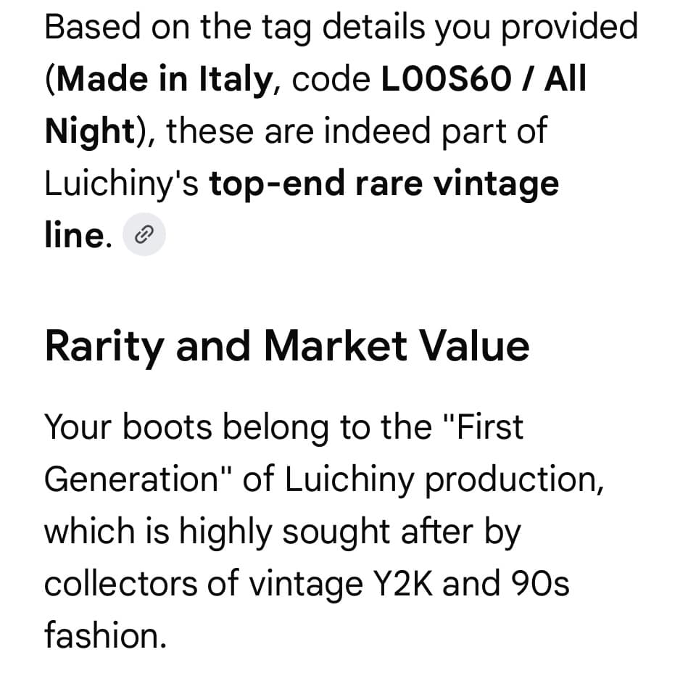The height and width of the screenshot is (697, 696).
Task: Click the word "vintage" before Y2K
Action: click(296, 584)
